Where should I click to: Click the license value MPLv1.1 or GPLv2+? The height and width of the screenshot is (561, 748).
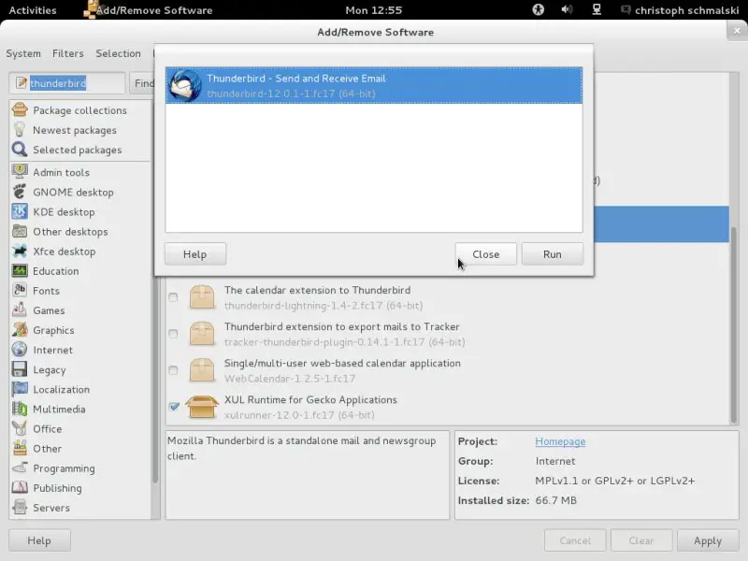[614, 481]
